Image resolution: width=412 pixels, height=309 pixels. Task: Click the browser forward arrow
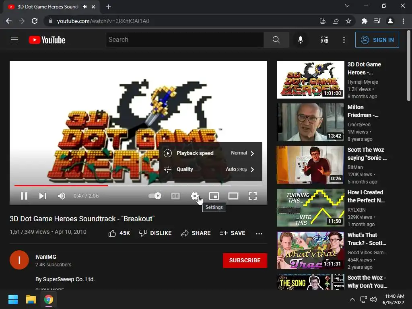click(22, 21)
